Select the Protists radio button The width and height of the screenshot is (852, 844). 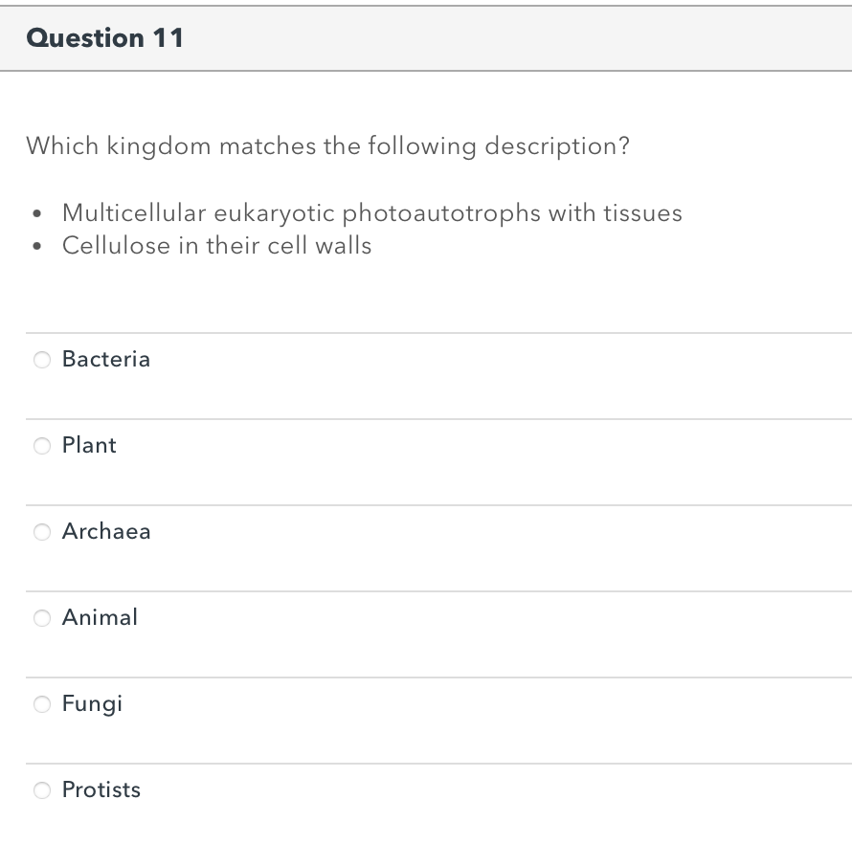click(x=42, y=790)
